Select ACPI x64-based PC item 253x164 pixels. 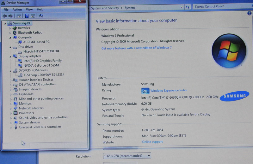pyautogui.click(x=36, y=42)
